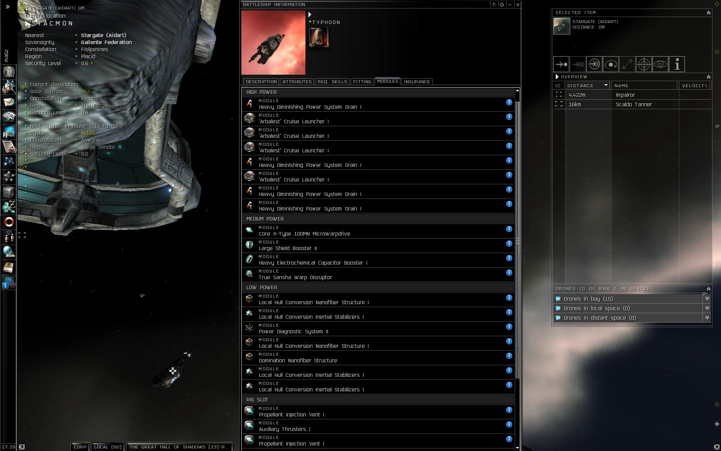Expand the Drones in distant space (0) group

[x=707, y=318]
